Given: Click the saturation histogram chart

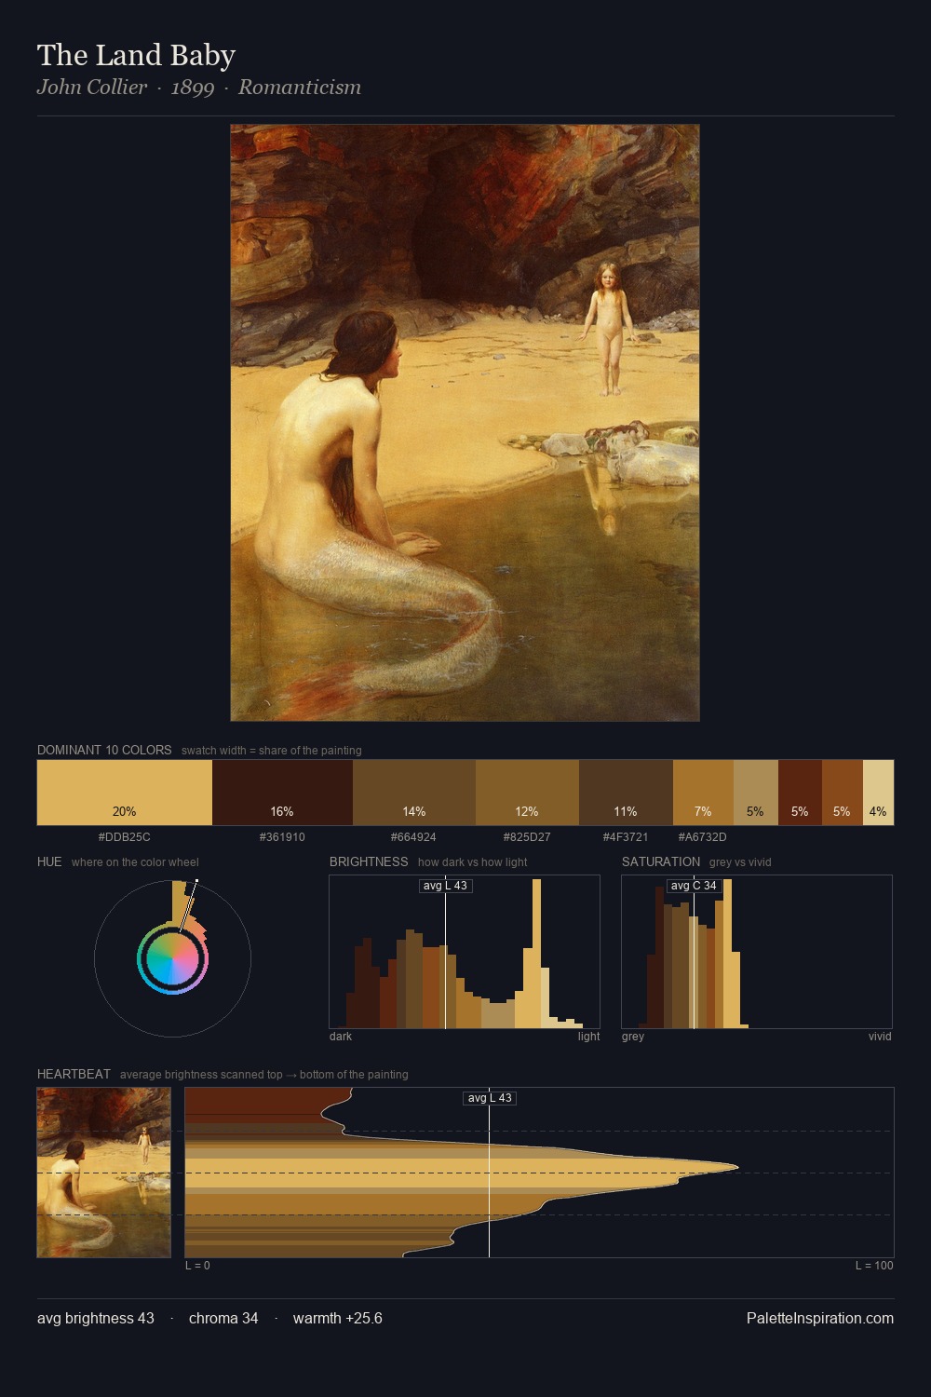Looking at the screenshot, I should coord(757,952).
